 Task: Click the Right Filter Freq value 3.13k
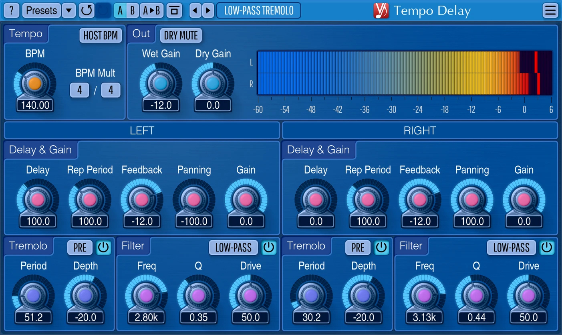(425, 318)
